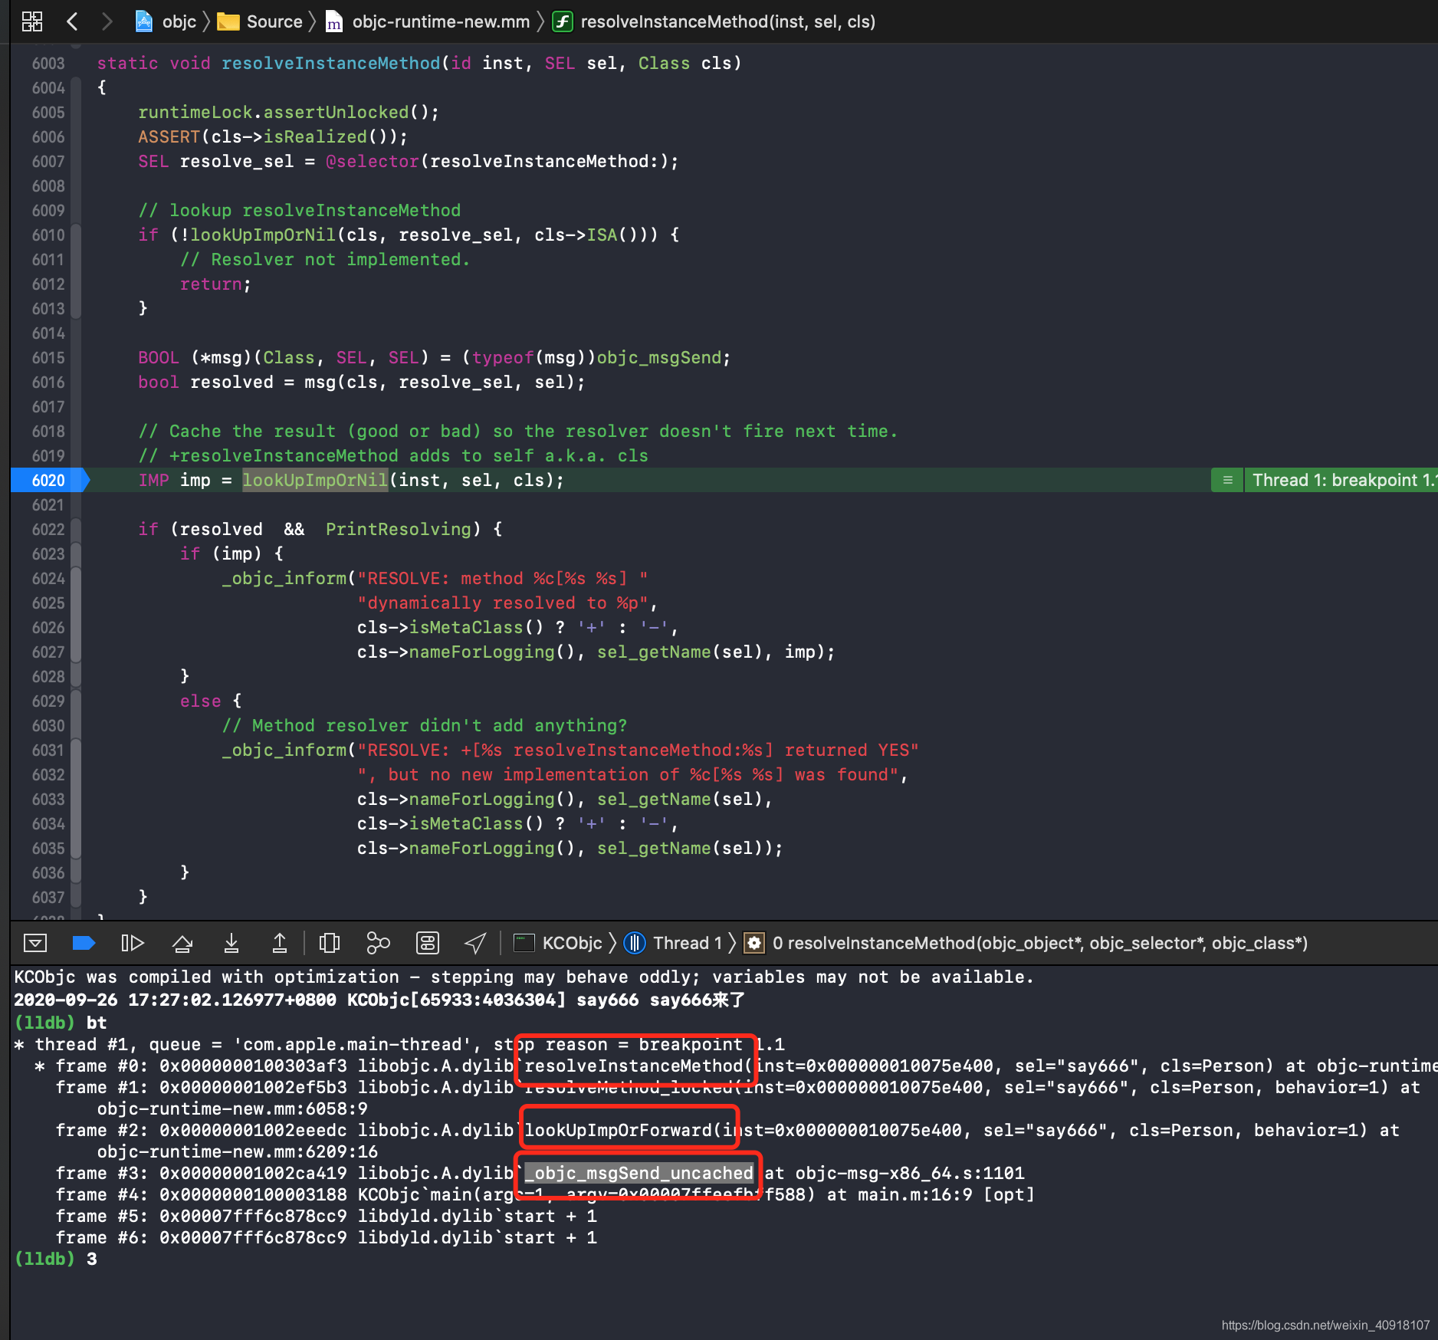Open resolveInstanceMethod function jump bar item
Image resolution: width=1438 pixels, height=1340 pixels.
(x=714, y=21)
